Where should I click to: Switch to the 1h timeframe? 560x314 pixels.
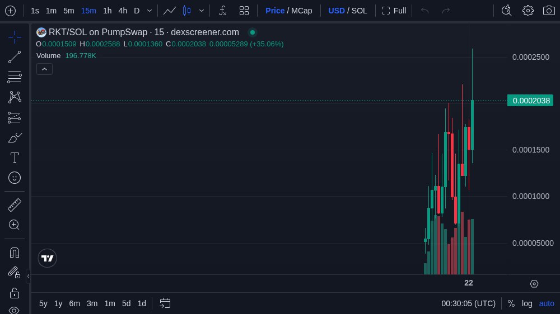[107, 11]
